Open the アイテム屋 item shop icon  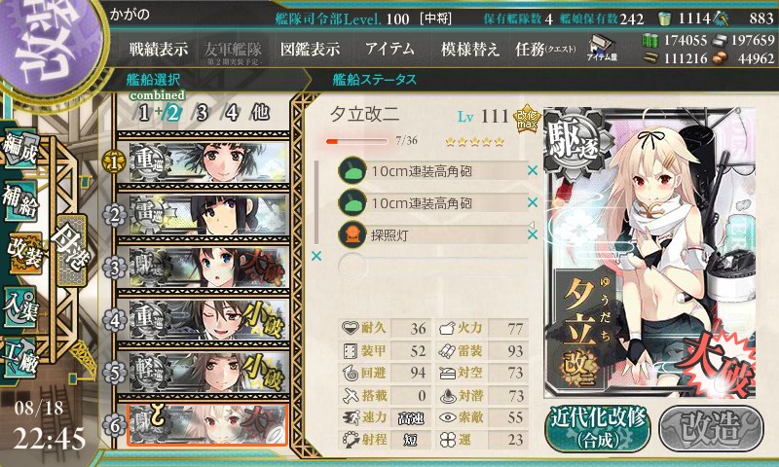pos(602,48)
